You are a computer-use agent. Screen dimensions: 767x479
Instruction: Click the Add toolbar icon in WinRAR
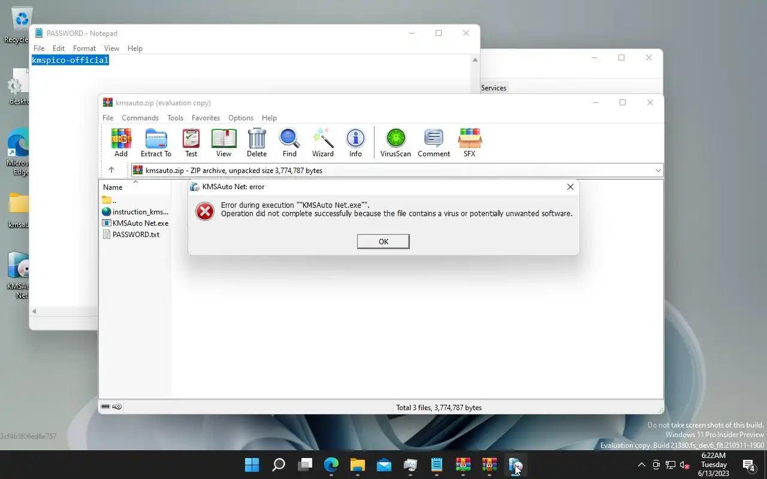[121, 143]
